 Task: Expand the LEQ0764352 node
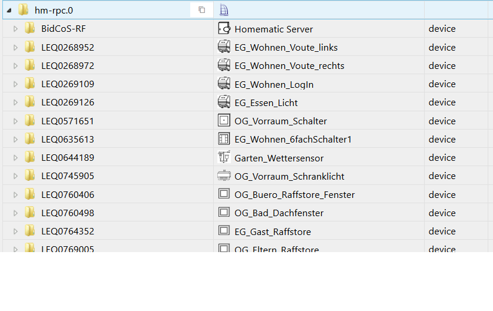pyautogui.click(x=15, y=231)
